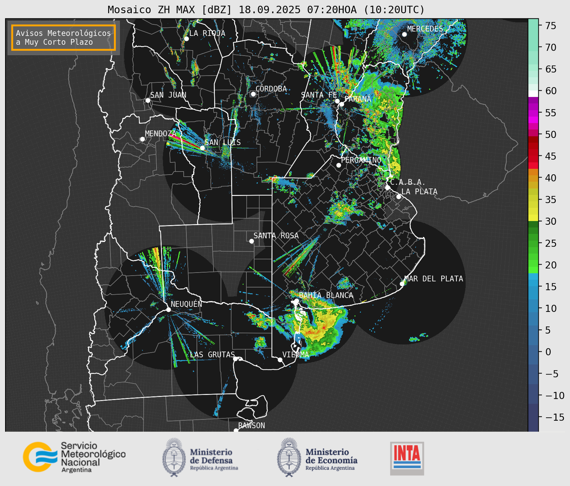This screenshot has height=486, width=570.
Task: Select the VIEDMA city marker
Action: 280,360
